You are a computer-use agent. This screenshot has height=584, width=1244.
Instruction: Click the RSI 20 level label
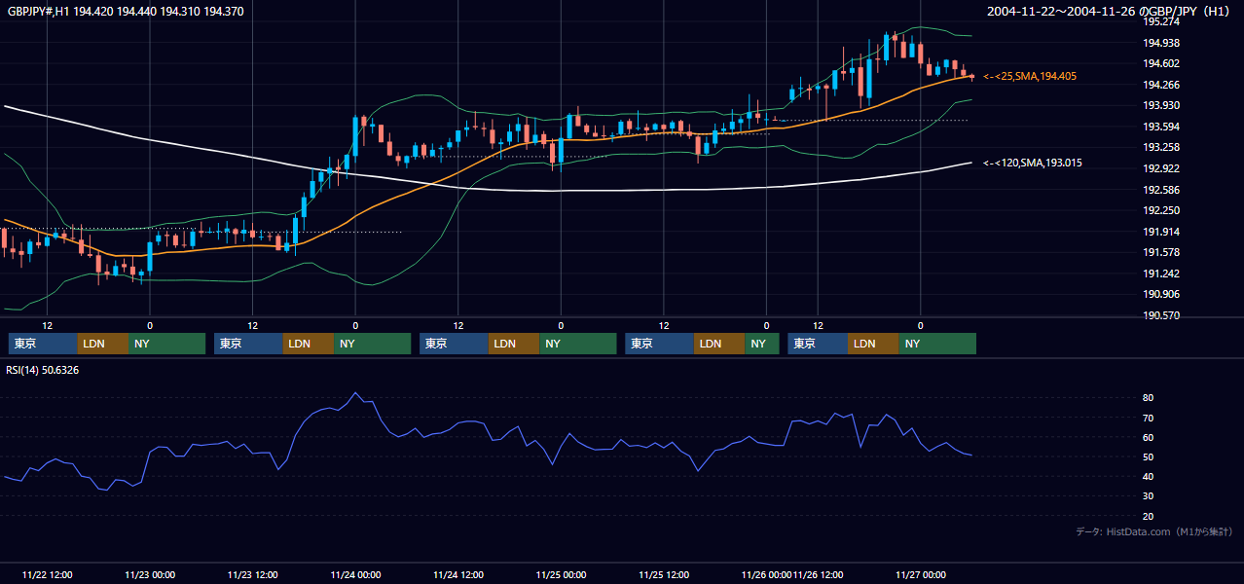coord(1149,516)
